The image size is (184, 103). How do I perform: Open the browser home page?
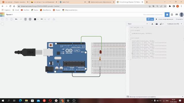tap(14, 6)
